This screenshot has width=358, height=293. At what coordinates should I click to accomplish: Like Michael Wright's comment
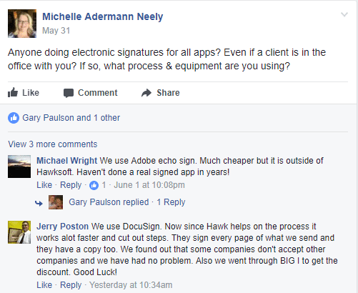(44, 185)
